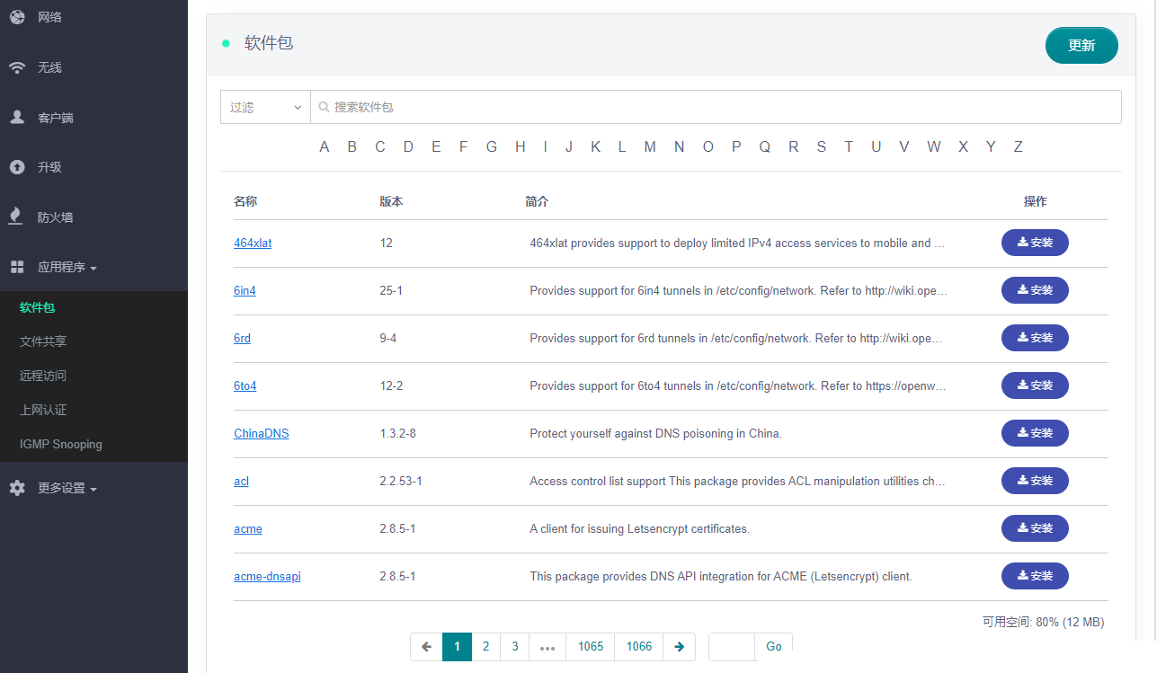
Task: Filter packages by letter W
Action: click(934, 146)
